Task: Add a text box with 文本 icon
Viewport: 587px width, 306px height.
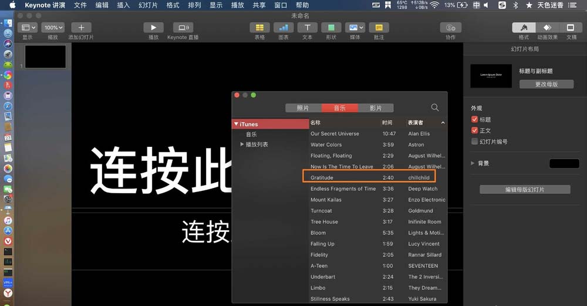Action: [308, 28]
